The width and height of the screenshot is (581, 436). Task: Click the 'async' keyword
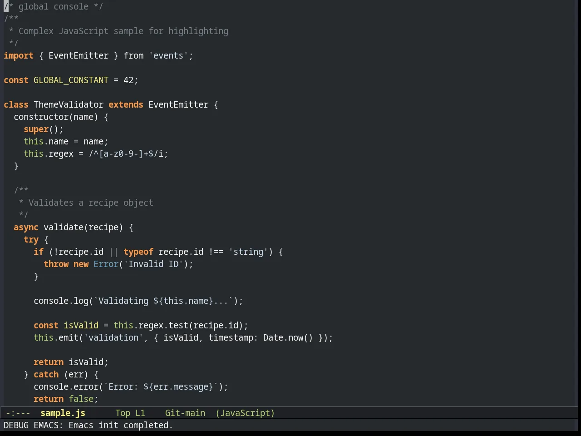point(26,227)
